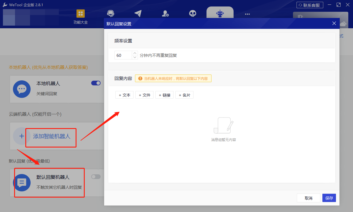Click the 取消 cancel button
The height and width of the screenshot is (212, 353).
point(309,198)
